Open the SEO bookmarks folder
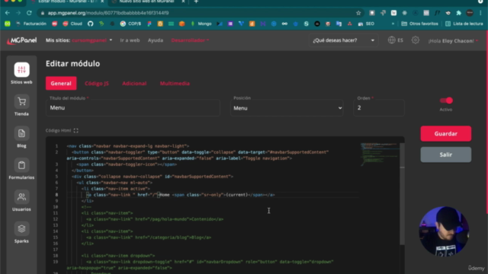This screenshot has width=488, height=274. [x=366, y=24]
